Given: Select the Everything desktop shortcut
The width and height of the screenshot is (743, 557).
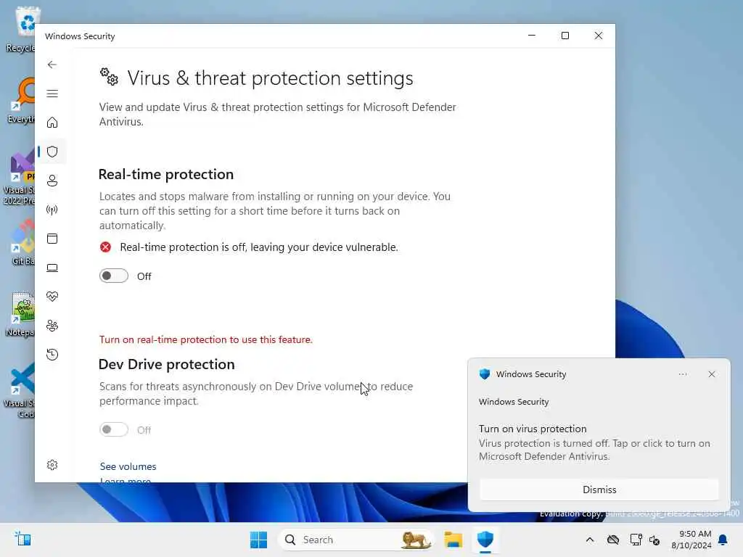Looking at the screenshot, I should coord(21,101).
